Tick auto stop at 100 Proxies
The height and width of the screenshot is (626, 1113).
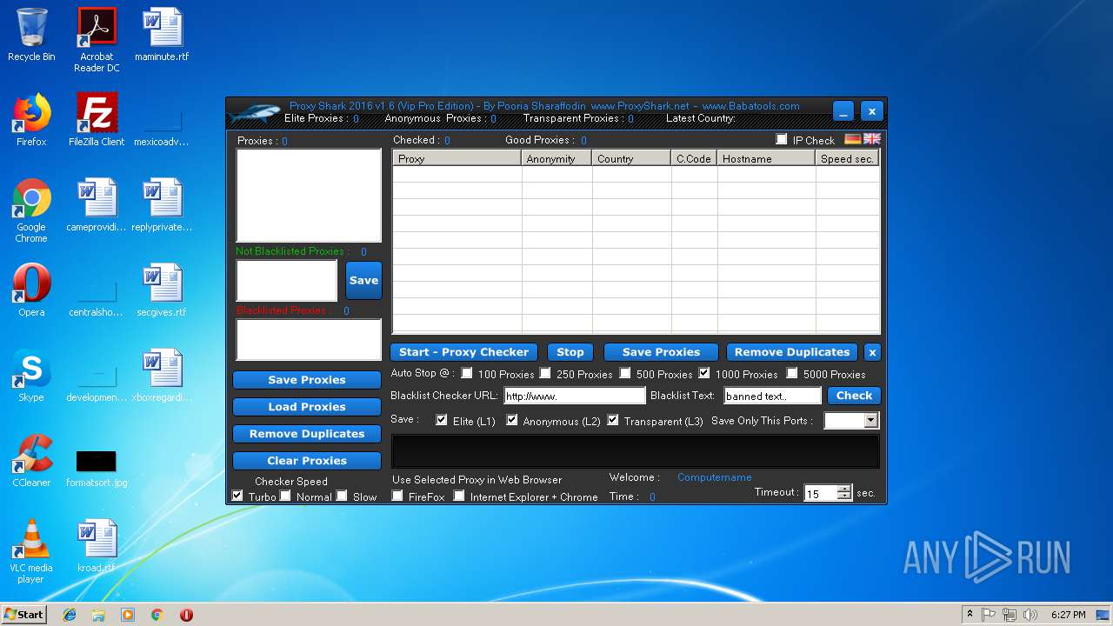(467, 374)
